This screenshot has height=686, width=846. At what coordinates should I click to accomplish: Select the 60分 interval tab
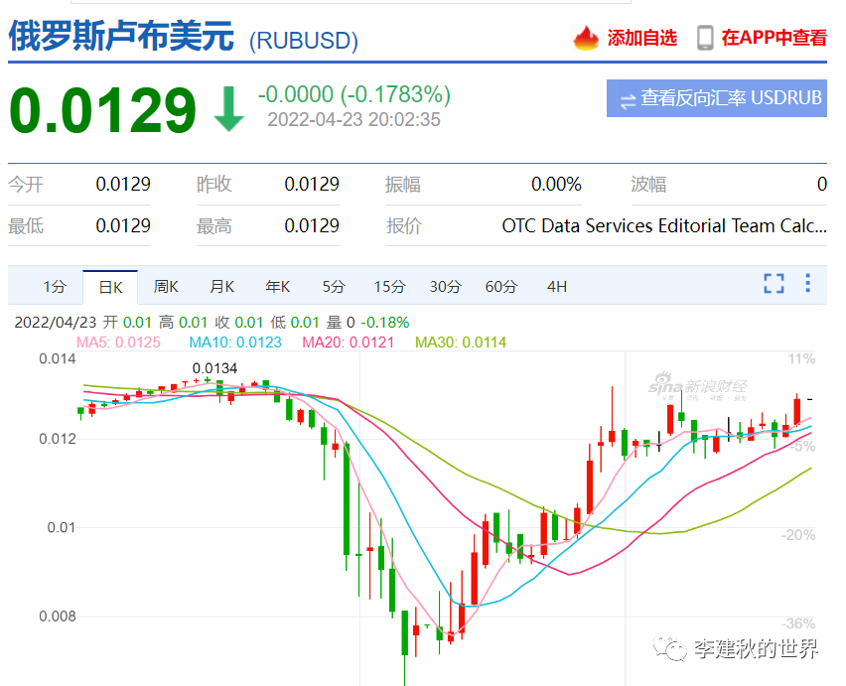(x=500, y=286)
